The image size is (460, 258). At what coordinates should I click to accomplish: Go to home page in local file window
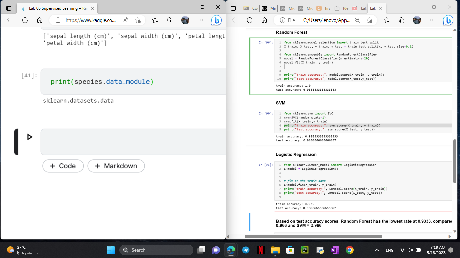coord(264,20)
